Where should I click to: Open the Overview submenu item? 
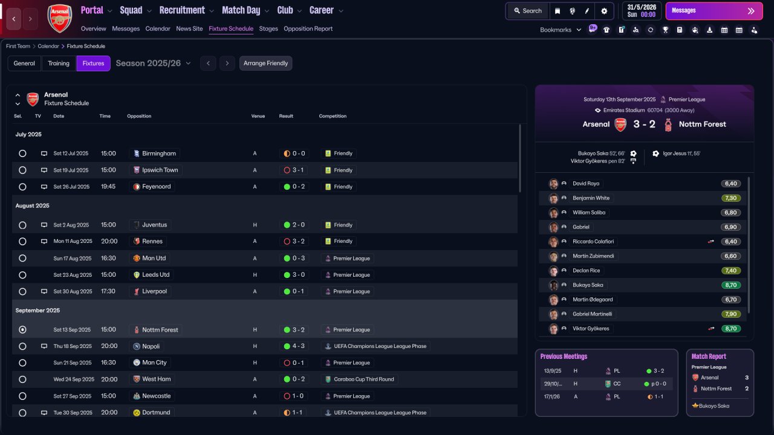(x=93, y=28)
